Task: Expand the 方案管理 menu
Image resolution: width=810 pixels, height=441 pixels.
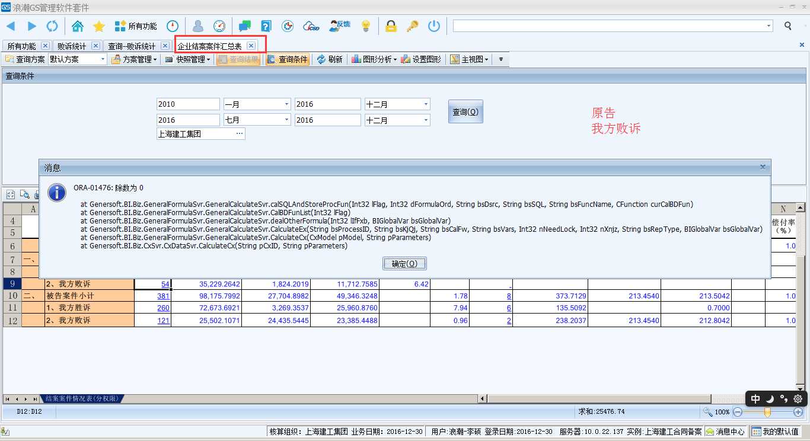Action: [135, 59]
